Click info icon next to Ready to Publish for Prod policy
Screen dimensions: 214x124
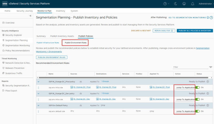208,81
